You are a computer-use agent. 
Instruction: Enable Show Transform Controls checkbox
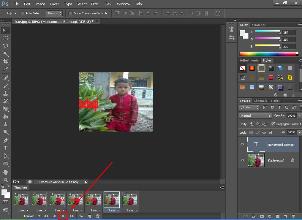coord(70,13)
